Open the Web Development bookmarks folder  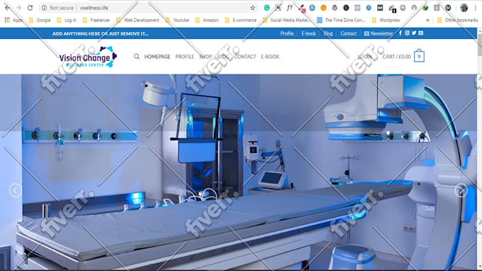coord(138,20)
